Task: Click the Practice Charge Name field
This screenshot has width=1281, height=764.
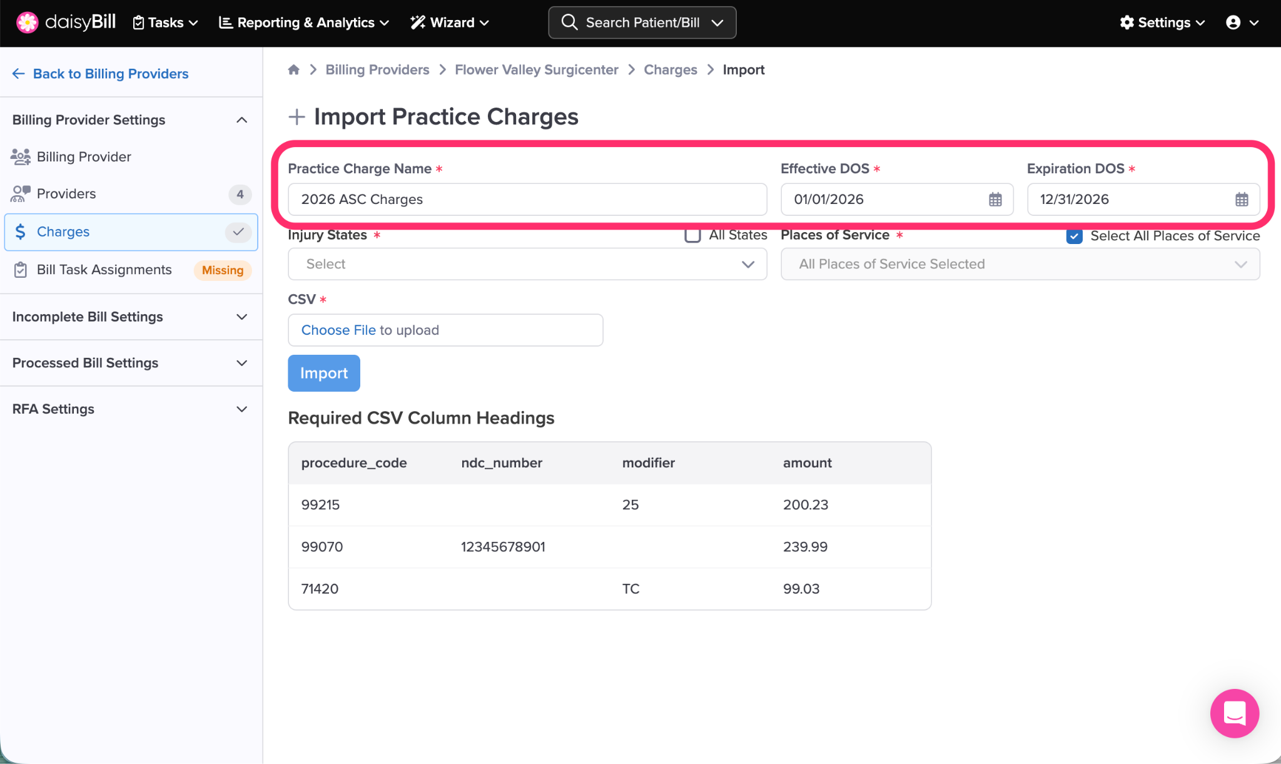Action: (527, 200)
